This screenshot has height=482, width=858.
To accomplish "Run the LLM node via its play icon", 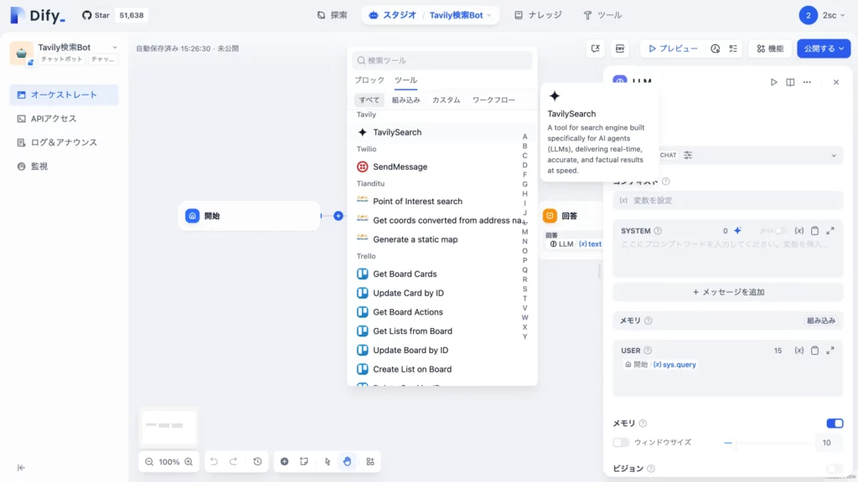I will pyautogui.click(x=773, y=82).
